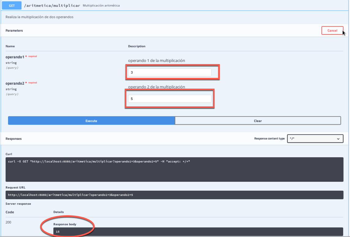The height and width of the screenshot is (237, 350).
Task: Collapse the /aritmetica/multiplicar endpoint path
Action: [x=52, y=6]
